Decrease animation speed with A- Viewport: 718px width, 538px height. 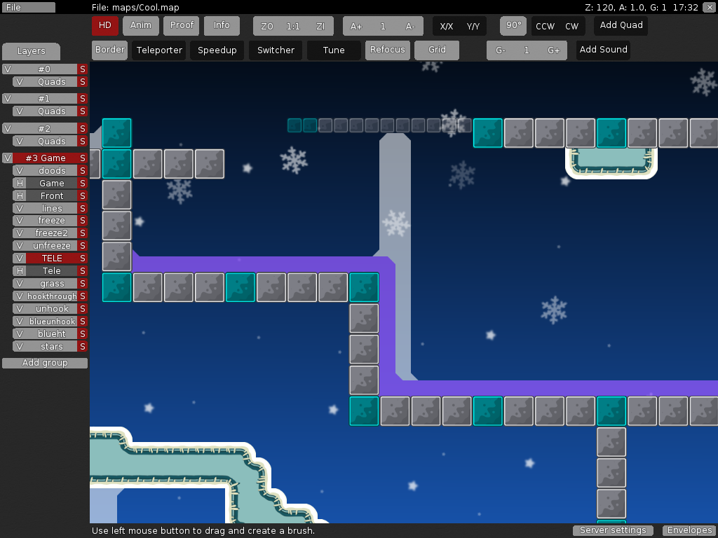410,25
